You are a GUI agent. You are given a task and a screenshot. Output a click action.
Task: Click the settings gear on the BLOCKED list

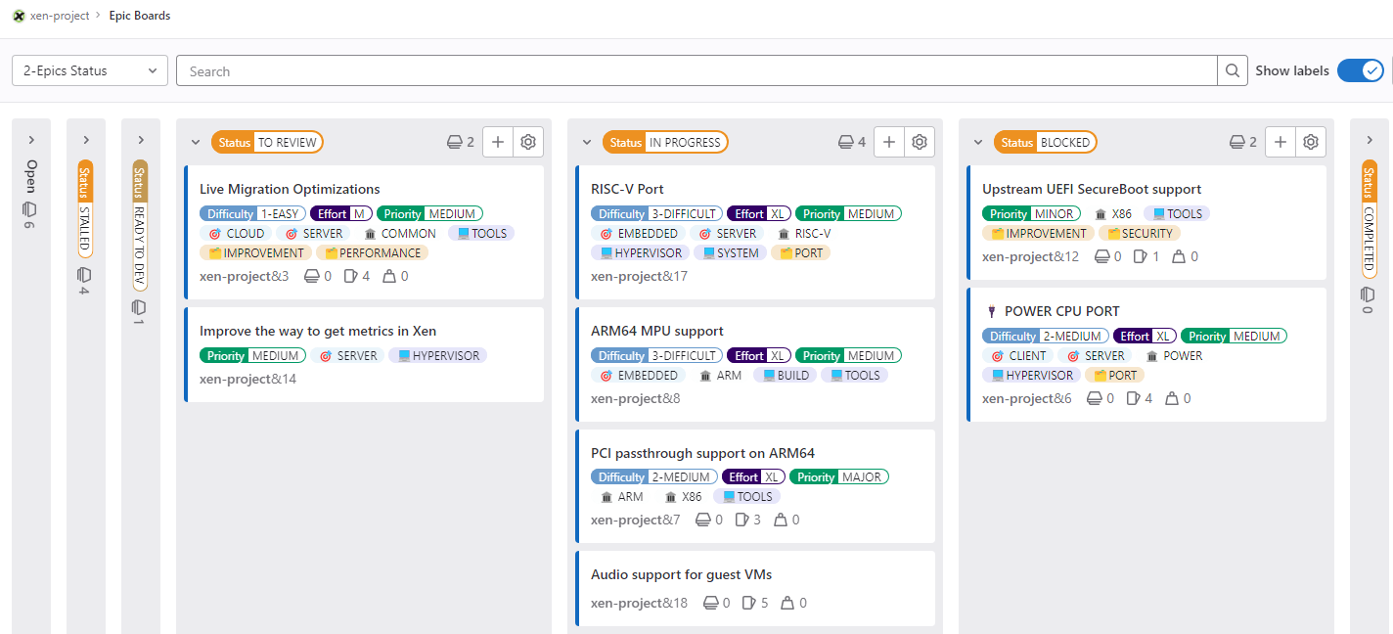tap(1310, 141)
